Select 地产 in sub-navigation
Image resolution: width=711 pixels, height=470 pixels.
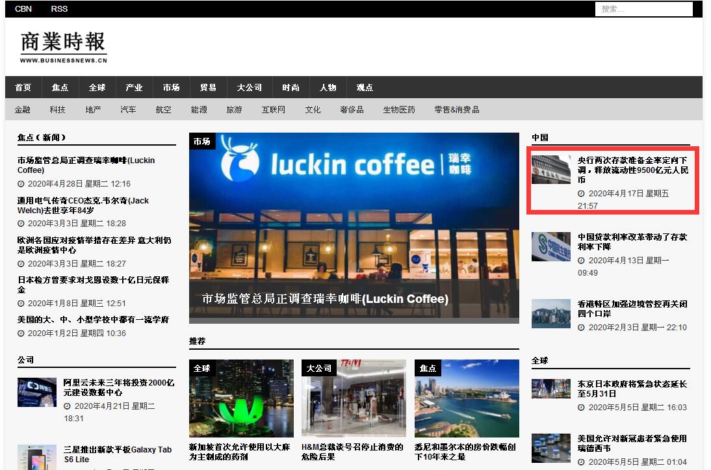93,109
